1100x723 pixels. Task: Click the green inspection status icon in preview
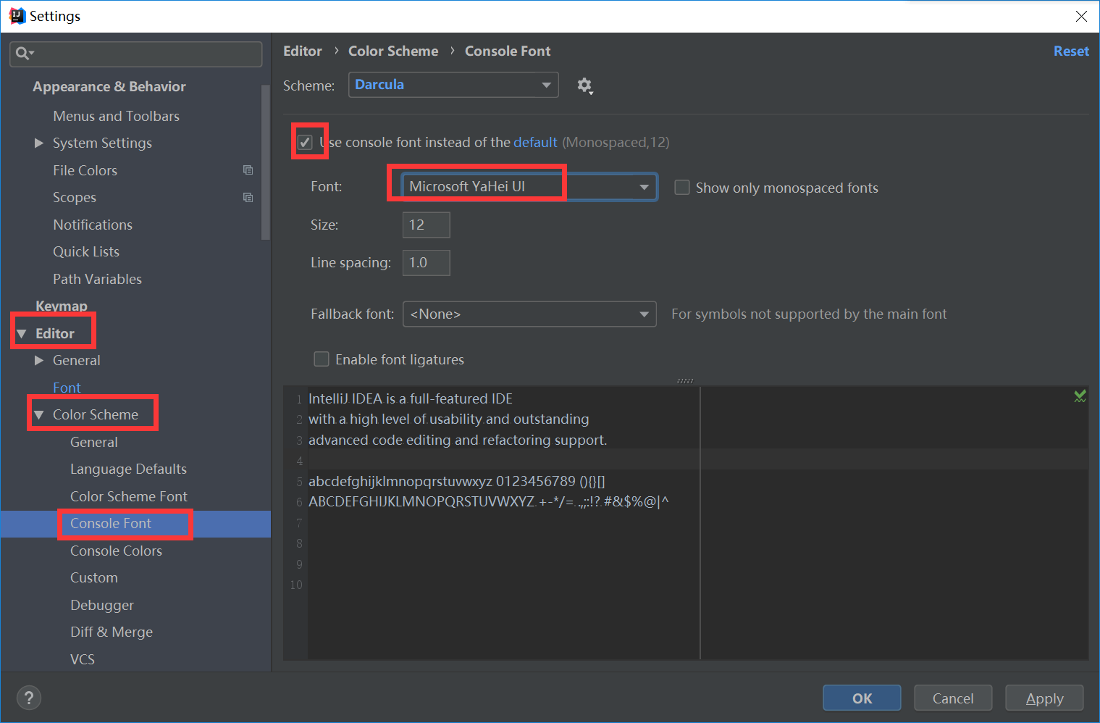[x=1080, y=396]
